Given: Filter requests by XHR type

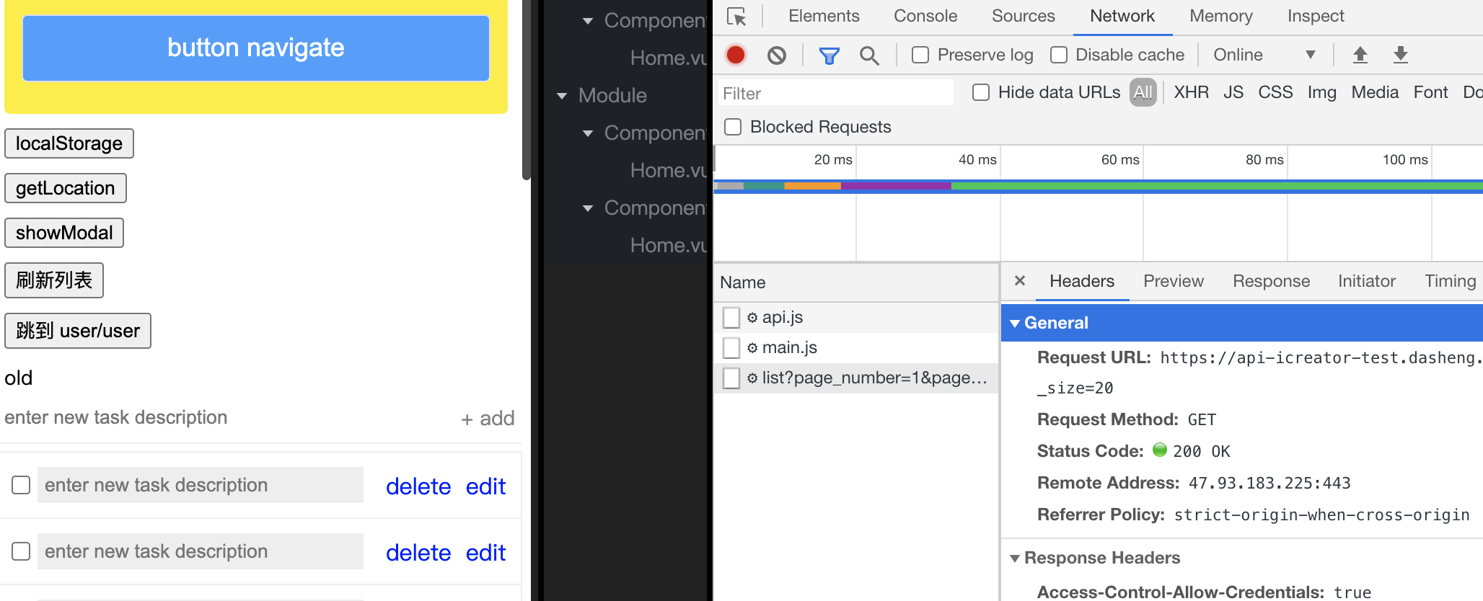Looking at the screenshot, I should tap(1191, 92).
